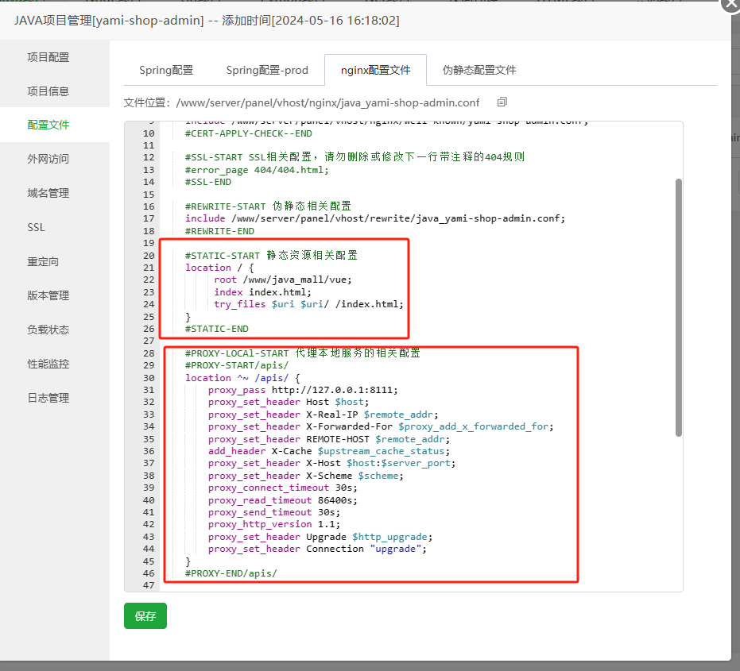The height and width of the screenshot is (671, 740).
Task: Select the 配置文件 sidebar entry
Action: tap(48, 125)
